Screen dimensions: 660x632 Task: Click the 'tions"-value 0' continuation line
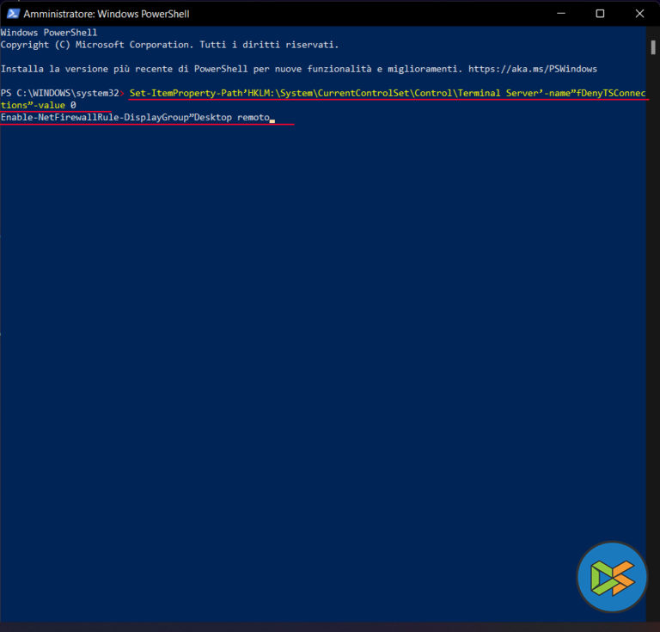(39, 105)
